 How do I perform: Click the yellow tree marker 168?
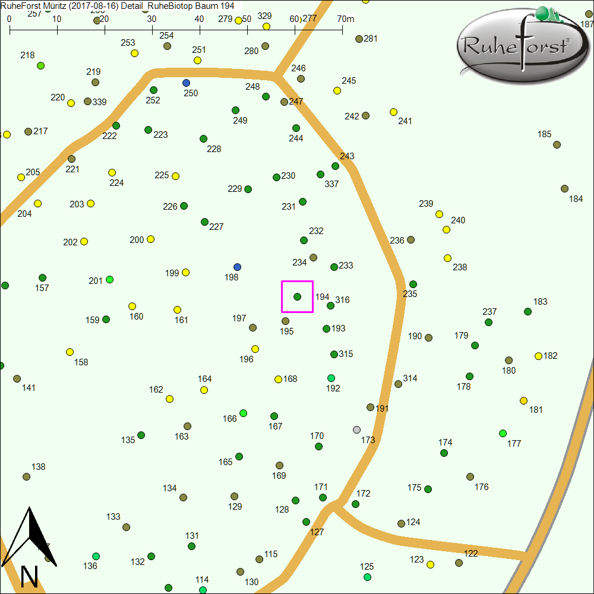278,379
